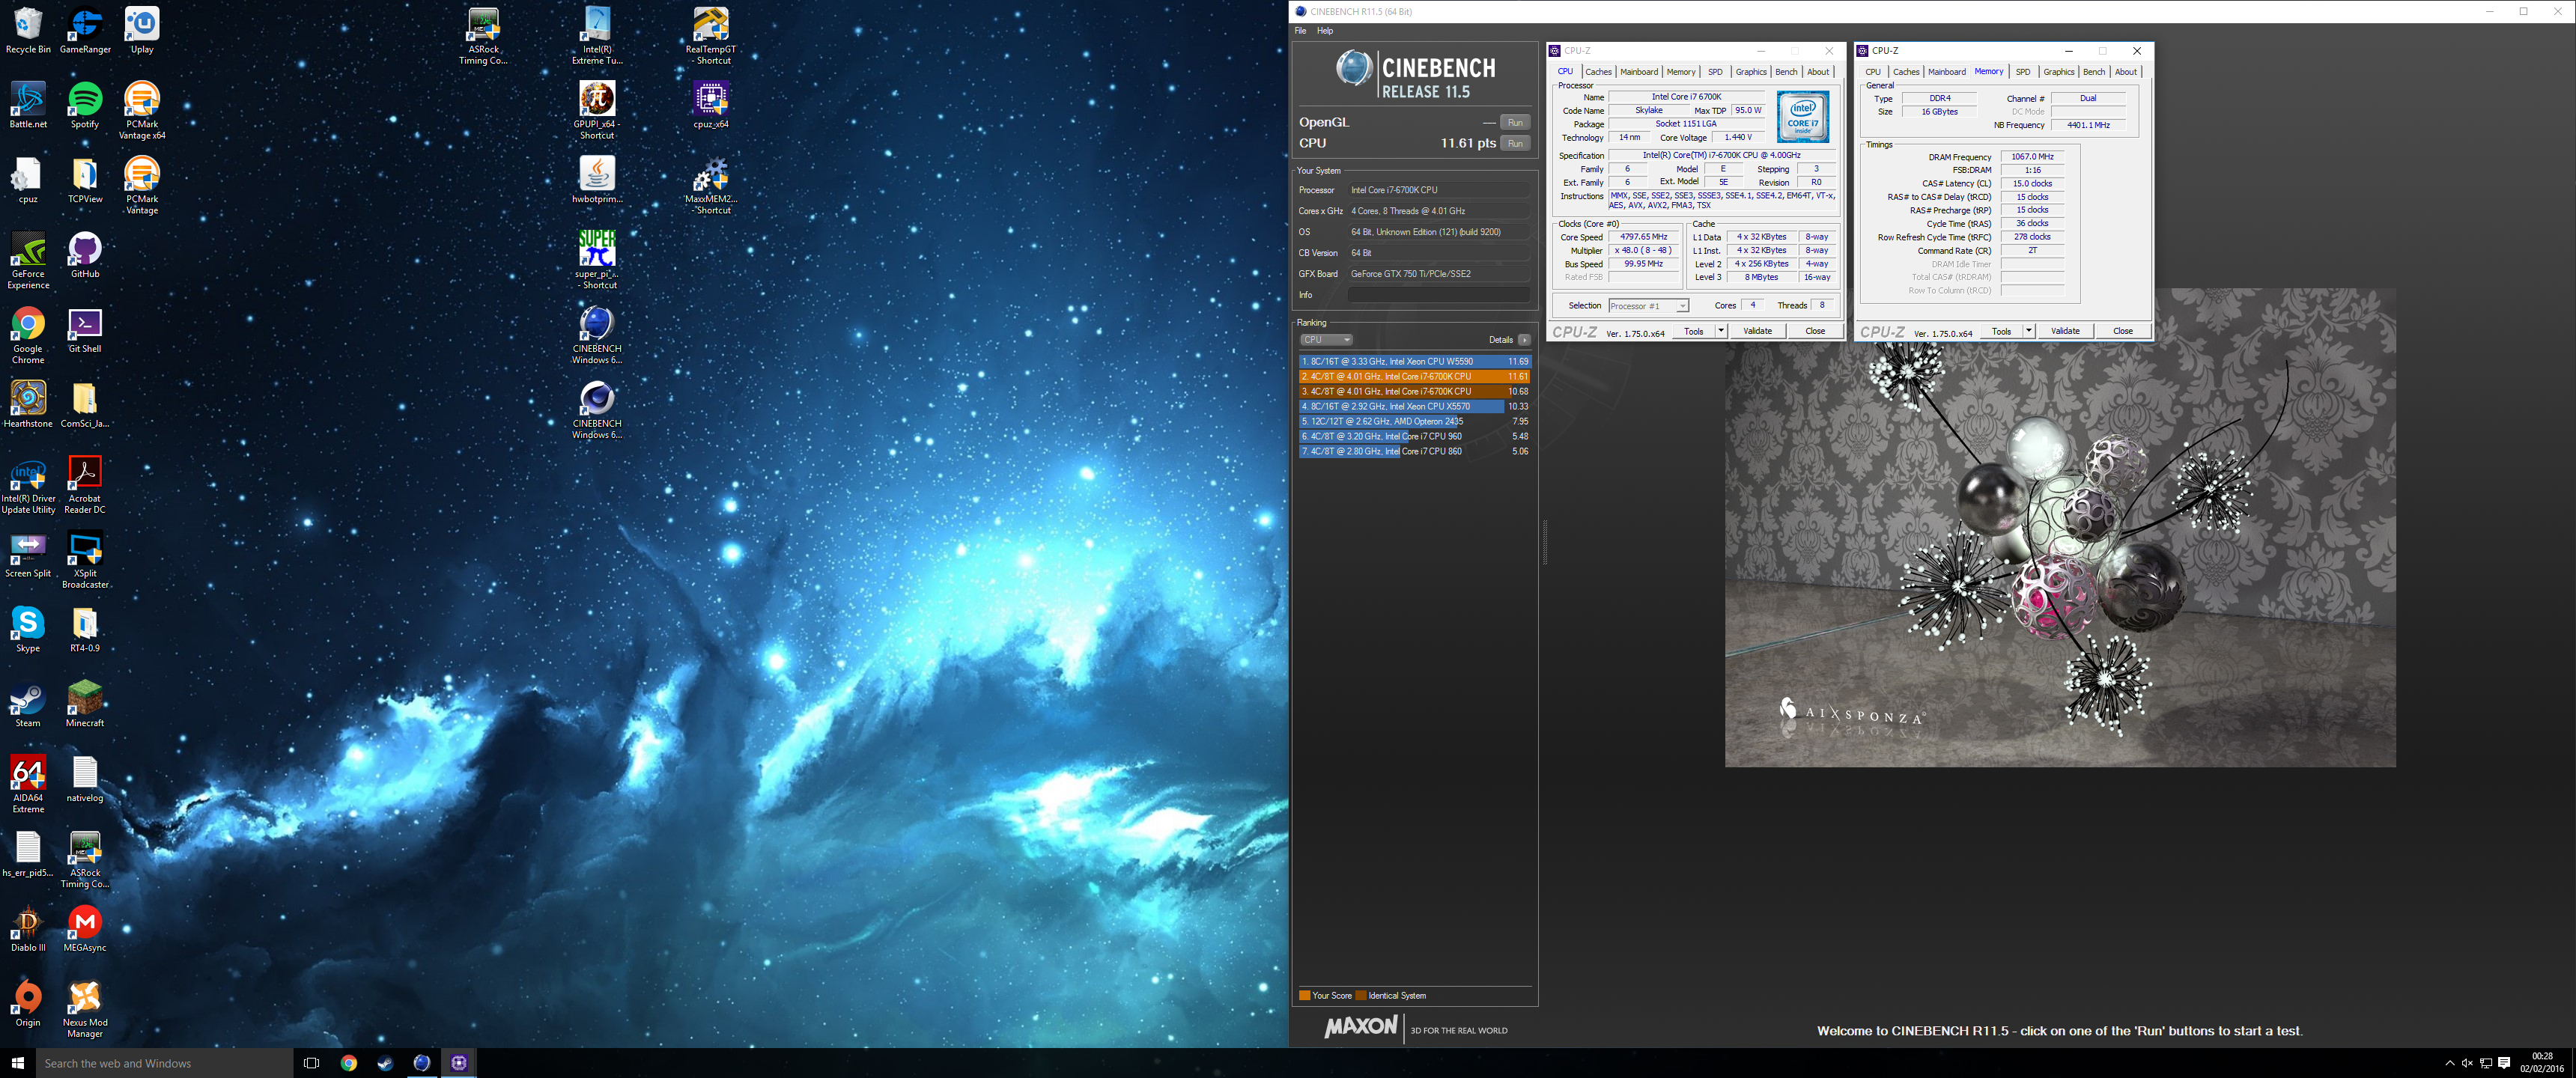Select the Intel Extreme Tuning desktop shortcut
The height and width of the screenshot is (1078, 2576).
coord(597,36)
